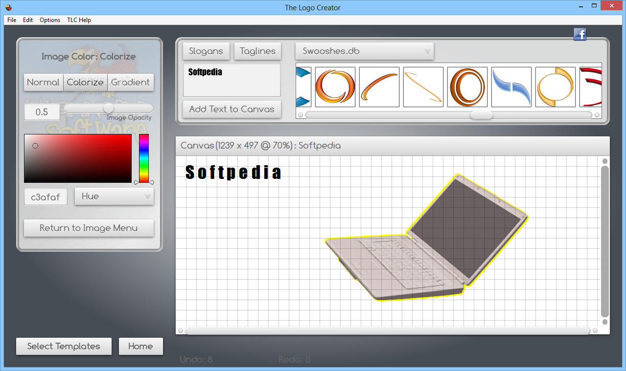Screen dimensions: 626x371
Task: Expand the Swooshes.db library dropdown
Action: pyautogui.click(x=364, y=51)
